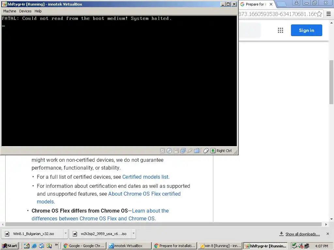Viewport: 334px width, 250px height.
Task: Open the Google apps grid
Action: point(280,30)
